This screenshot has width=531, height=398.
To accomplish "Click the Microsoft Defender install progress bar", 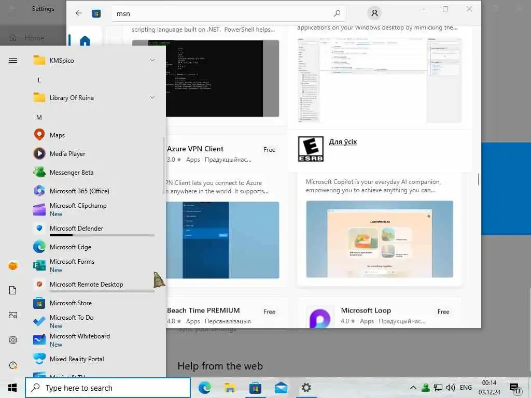I will 102,235.
